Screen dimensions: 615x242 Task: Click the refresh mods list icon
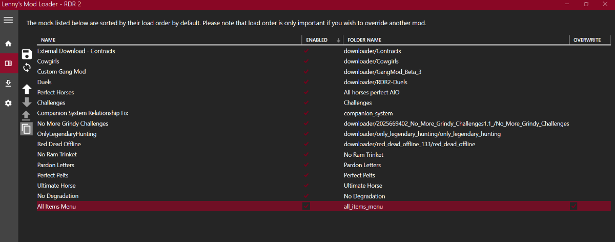(x=27, y=67)
